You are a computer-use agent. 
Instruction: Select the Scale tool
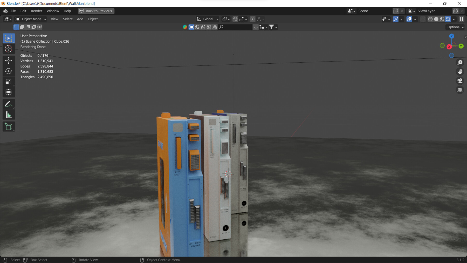click(x=9, y=81)
